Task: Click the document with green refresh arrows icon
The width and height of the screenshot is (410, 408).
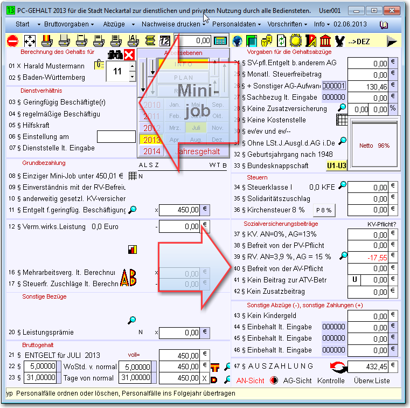Action: click(x=281, y=41)
